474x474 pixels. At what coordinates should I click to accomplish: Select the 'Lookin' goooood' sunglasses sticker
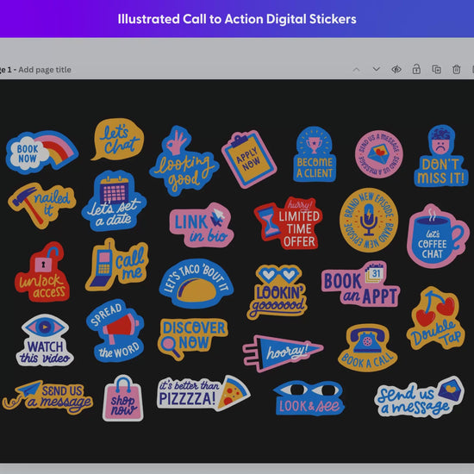coord(277,292)
